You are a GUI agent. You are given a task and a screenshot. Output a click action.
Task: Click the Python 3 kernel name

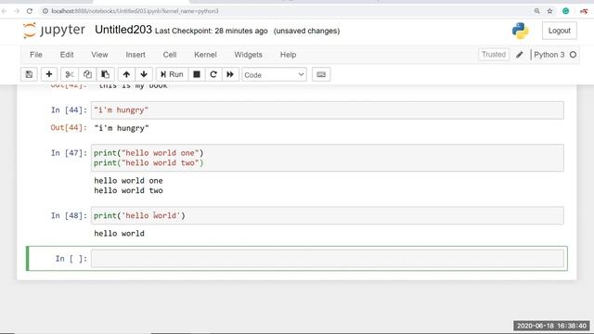pos(549,55)
